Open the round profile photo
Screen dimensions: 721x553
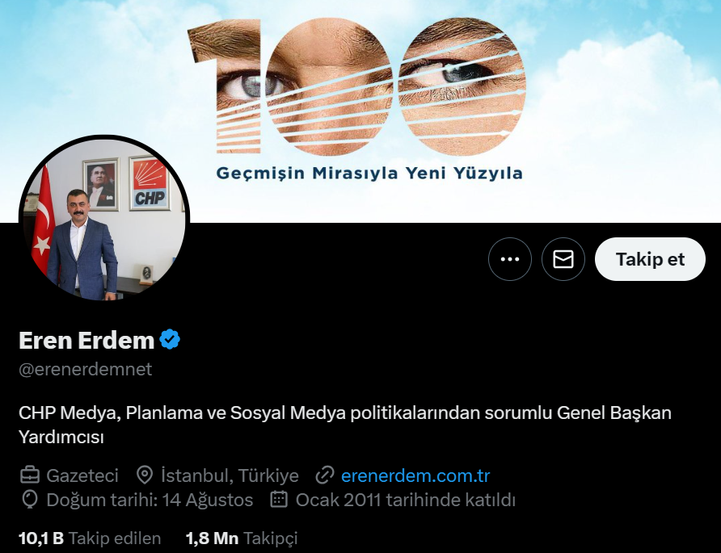104,220
